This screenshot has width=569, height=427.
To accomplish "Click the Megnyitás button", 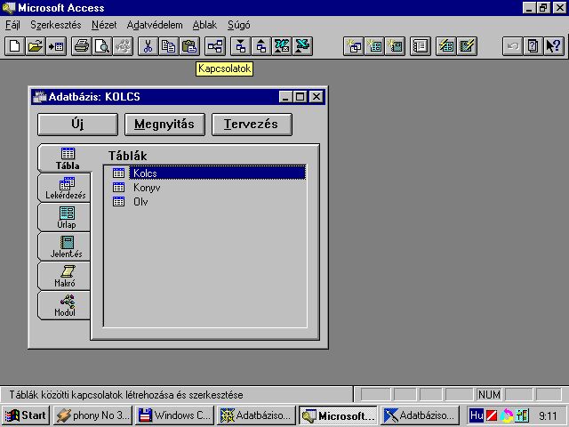I will click(164, 125).
